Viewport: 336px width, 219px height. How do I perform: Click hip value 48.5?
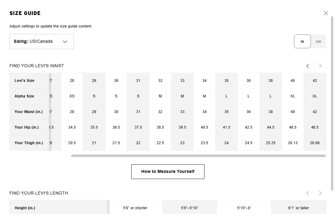pyautogui.click(x=315, y=127)
